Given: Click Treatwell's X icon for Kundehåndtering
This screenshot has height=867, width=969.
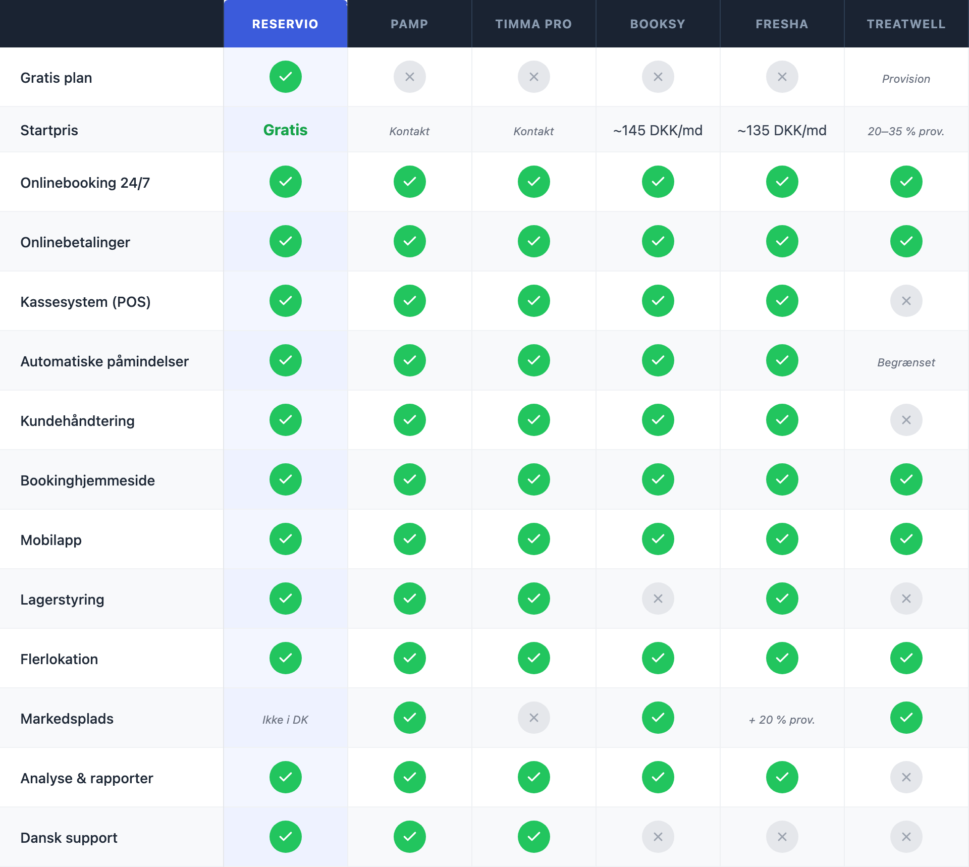Looking at the screenshot, I should 906,420.
